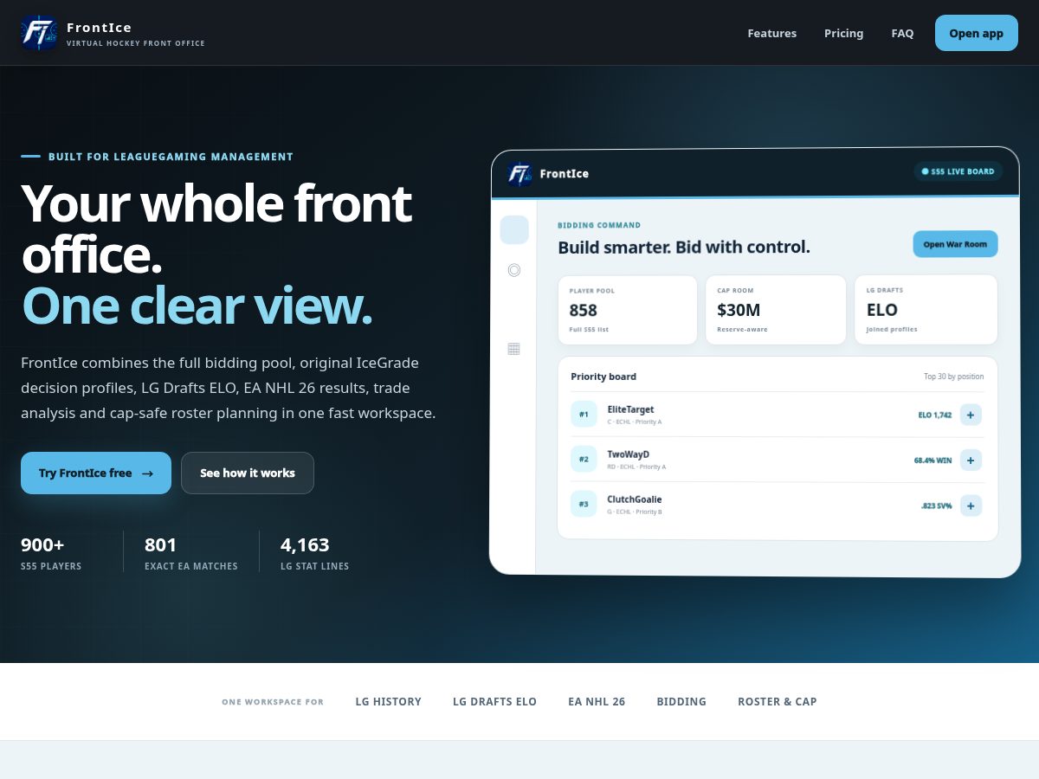Viewport: 1039px width, 779px height.
Task: Click Build smarter. Bid with control. heading
Action: tap(684, 247)
